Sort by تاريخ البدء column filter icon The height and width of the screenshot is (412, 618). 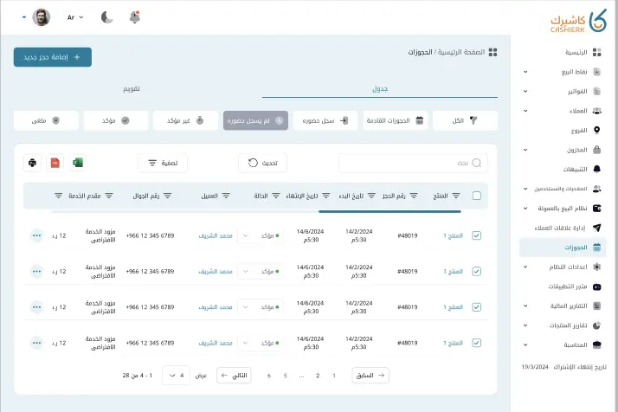tap(371, 196)
